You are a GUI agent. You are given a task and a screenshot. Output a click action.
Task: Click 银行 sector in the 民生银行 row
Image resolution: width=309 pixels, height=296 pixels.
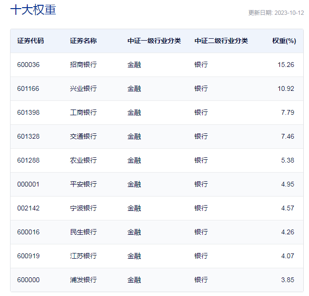(x=201, y=232)
